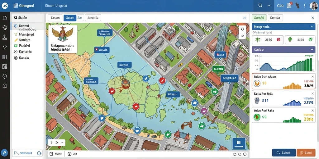Screen dimensions: 319x159
Task: Open the home icon in left sidebar
Action: point(5,18)
